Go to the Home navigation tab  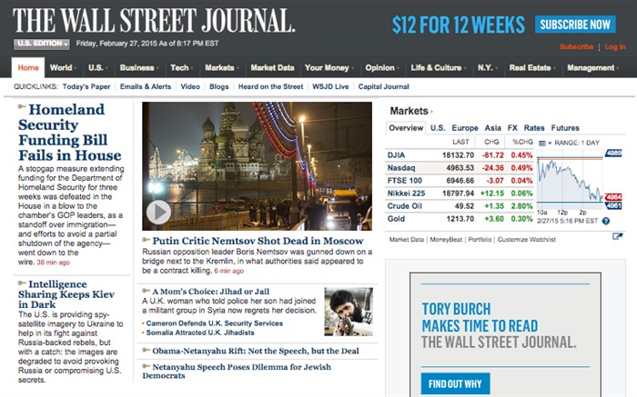28,67
